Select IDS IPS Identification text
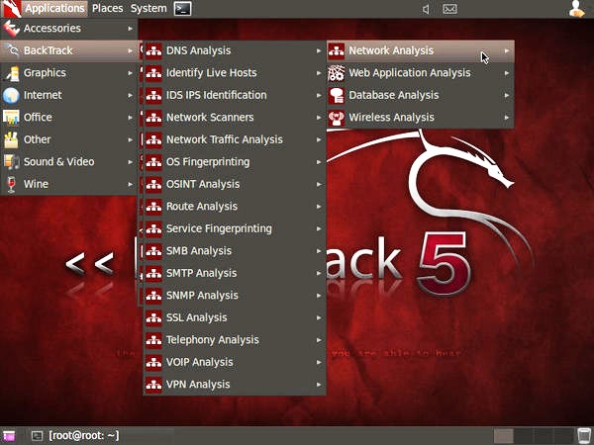594x445 pixels. click(216, 95)
